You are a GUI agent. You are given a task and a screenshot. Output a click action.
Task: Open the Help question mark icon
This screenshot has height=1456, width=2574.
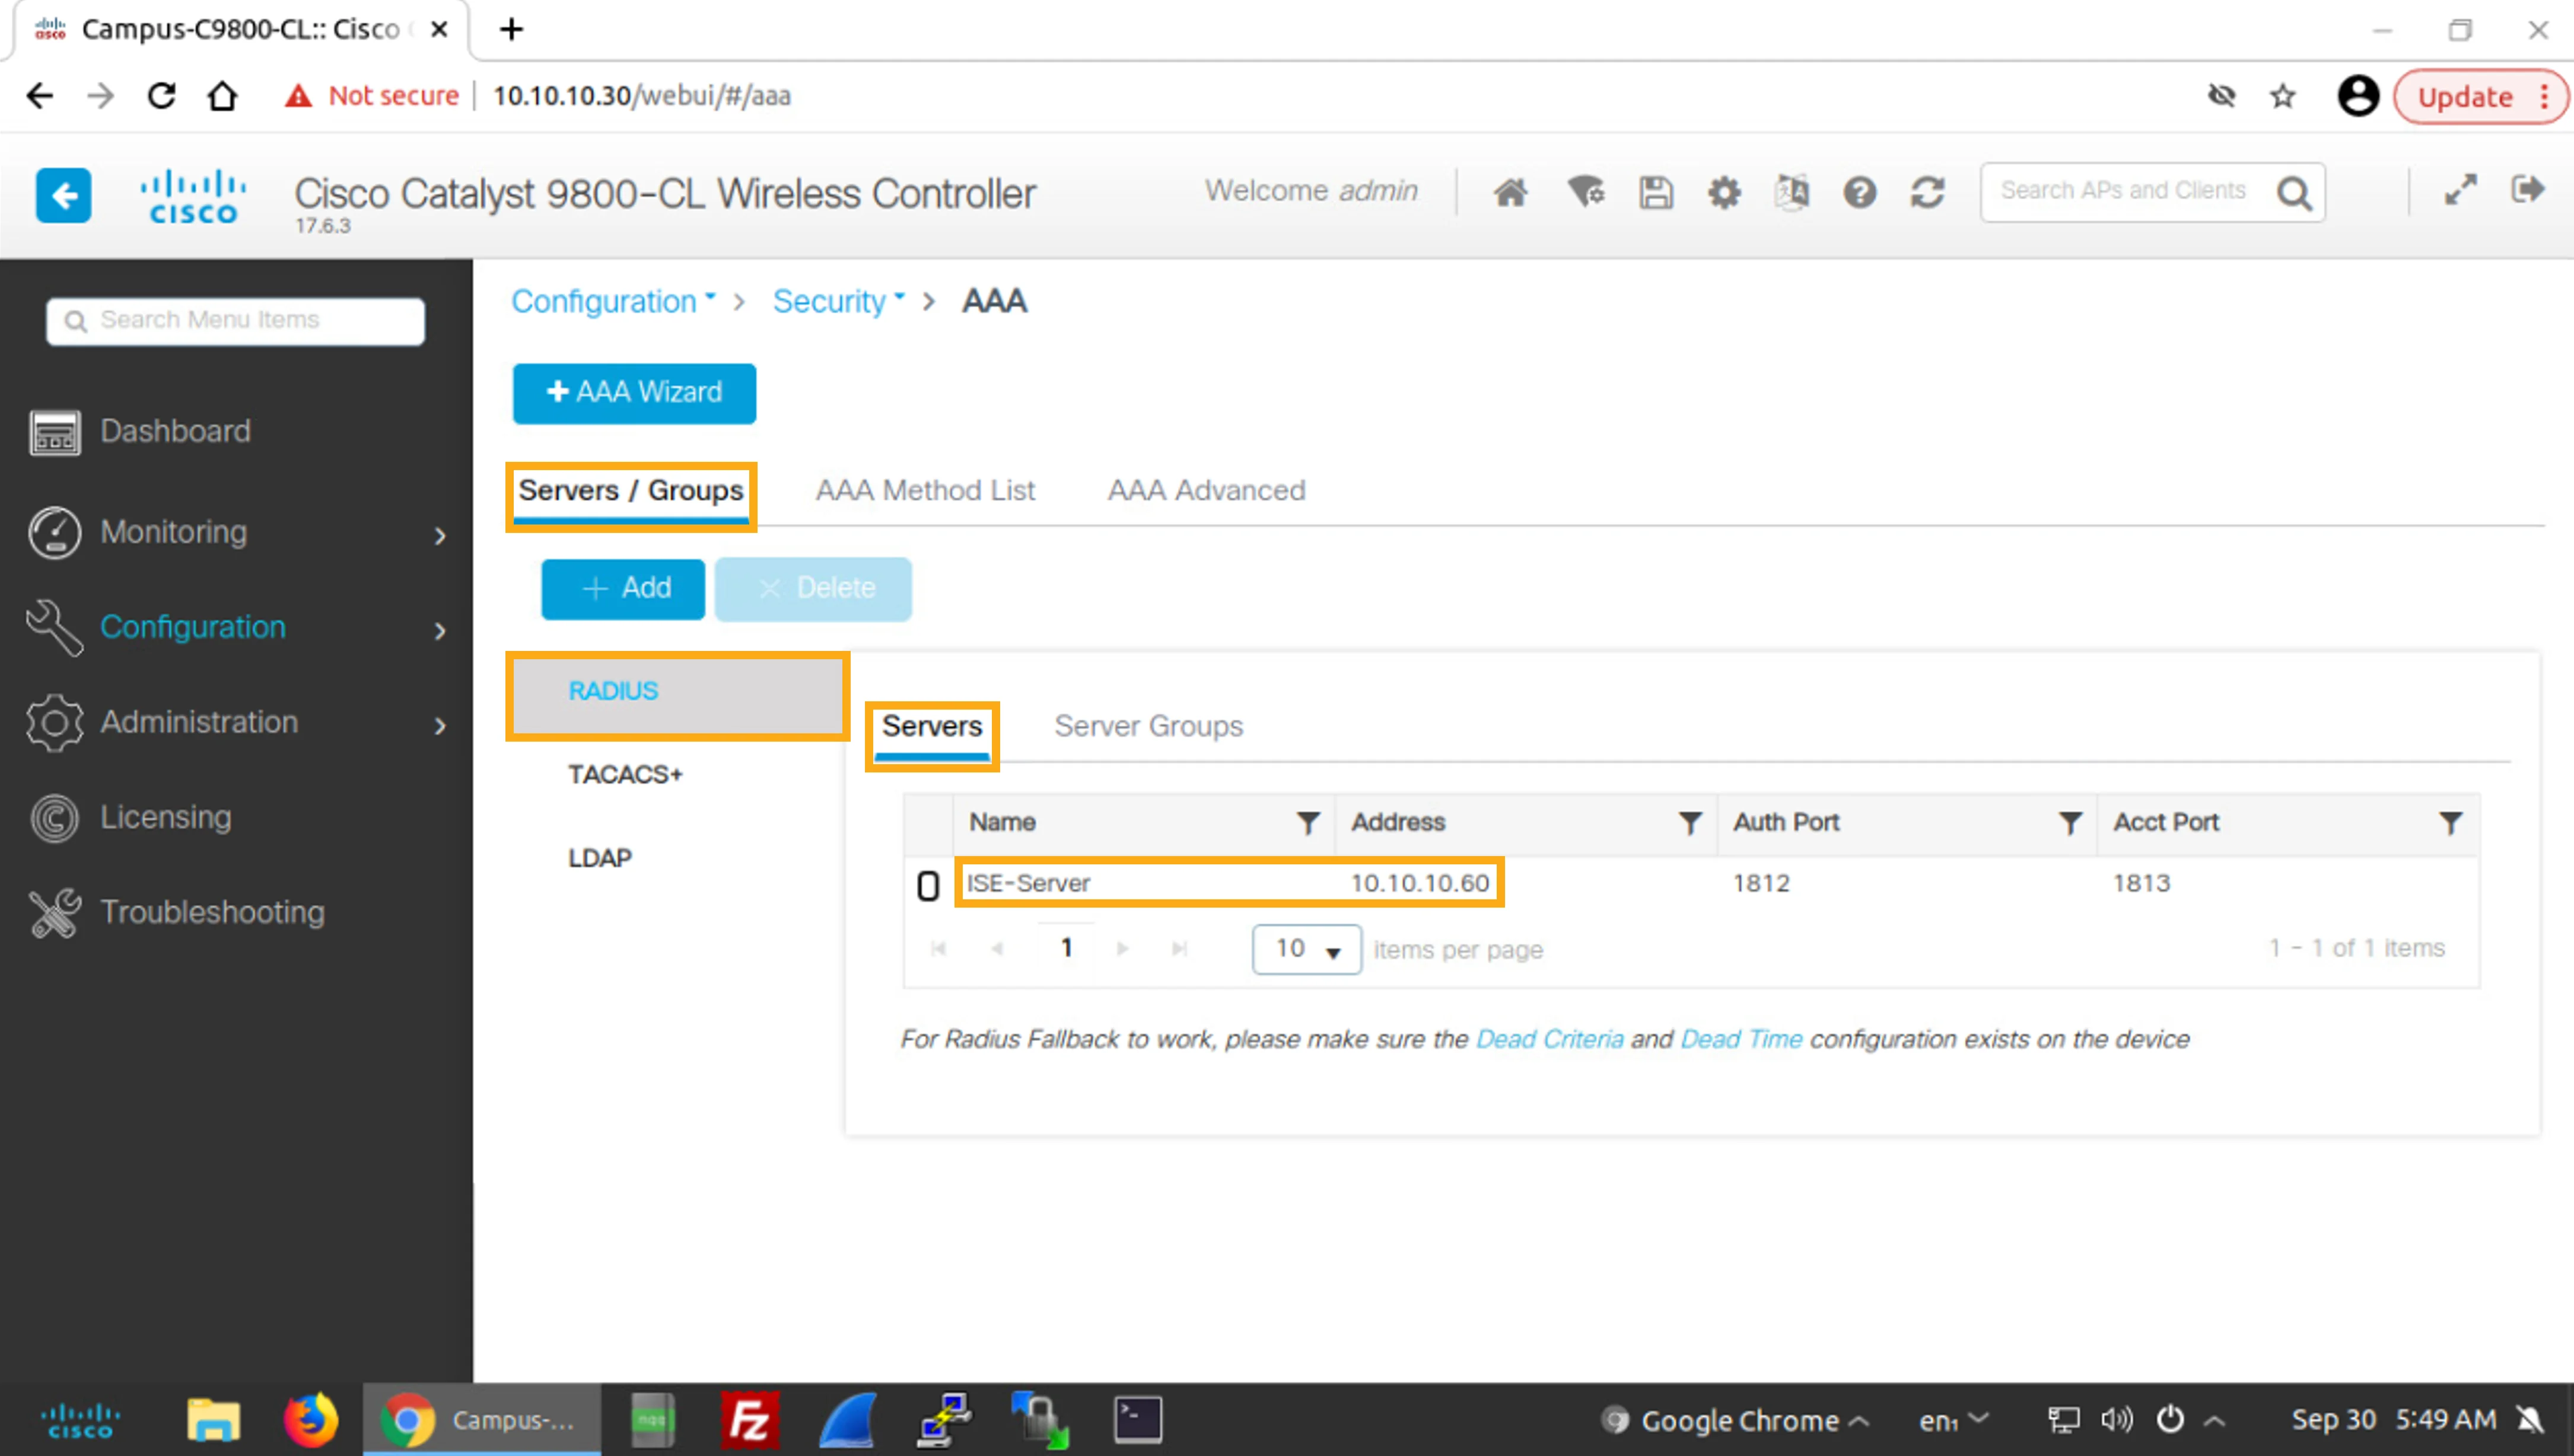[1860, 192]
